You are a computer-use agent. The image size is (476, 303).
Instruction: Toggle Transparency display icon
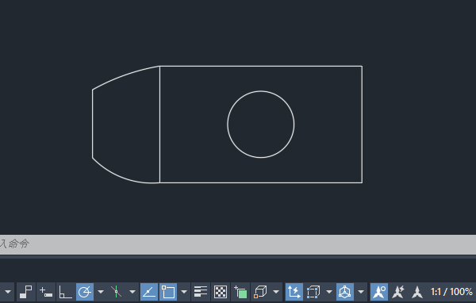click(221, 292)
